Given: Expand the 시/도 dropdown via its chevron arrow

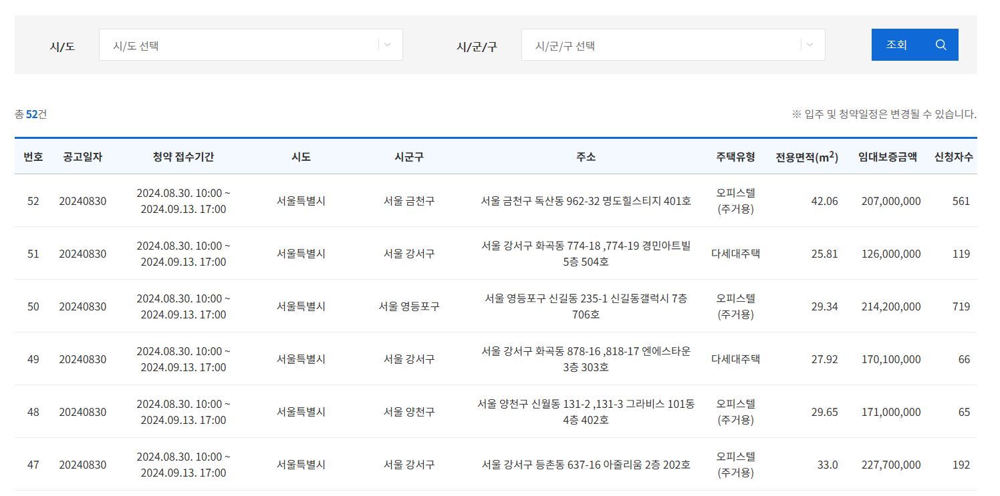Looking at the screenshot, I should point(386,44).
